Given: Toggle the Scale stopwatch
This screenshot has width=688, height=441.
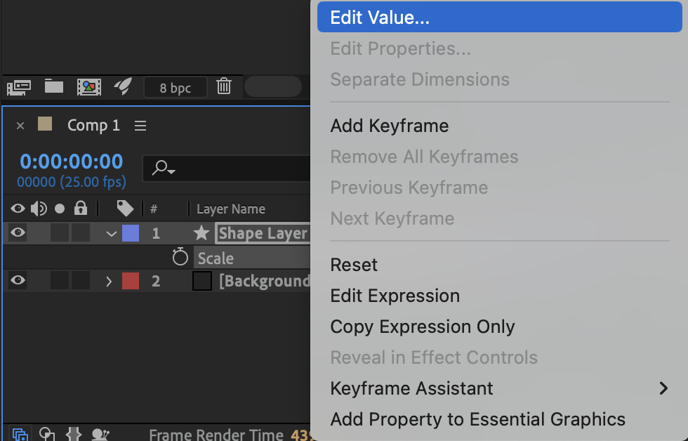Looking at the screenshot, I should [180, 258].
